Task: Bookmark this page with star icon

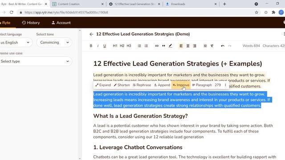Action: point(256,12)
